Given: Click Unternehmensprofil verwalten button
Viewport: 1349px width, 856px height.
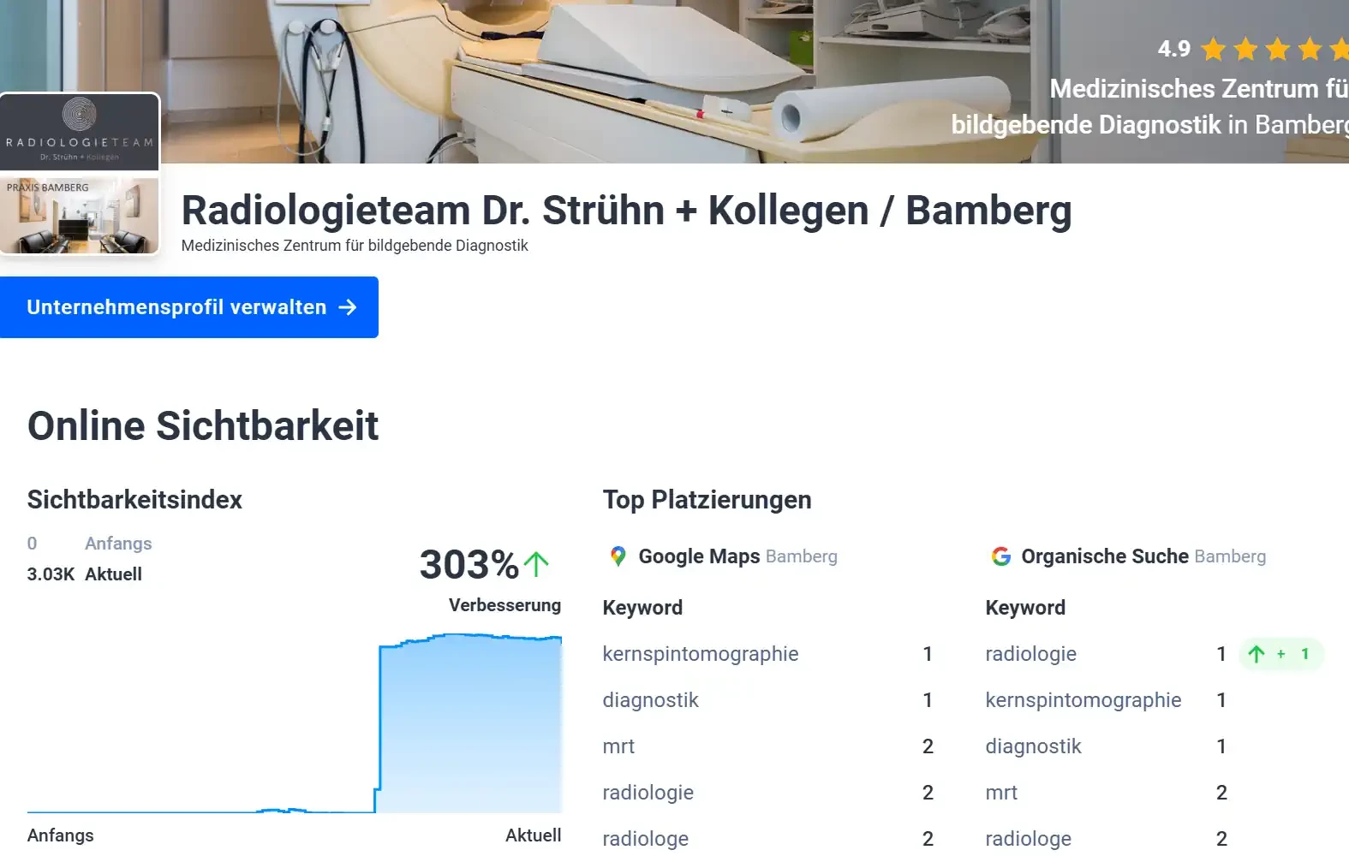Looking at the screenshot, I should 188,307.
